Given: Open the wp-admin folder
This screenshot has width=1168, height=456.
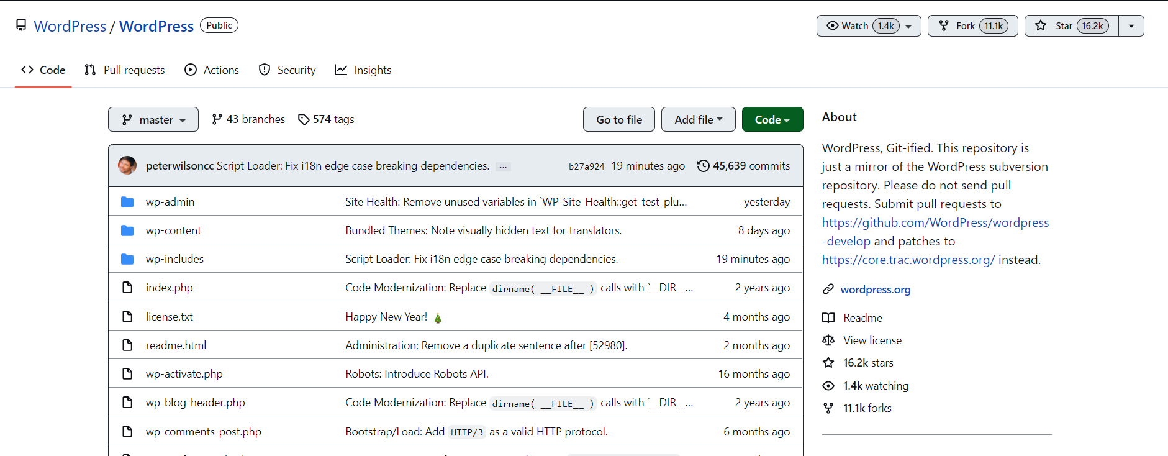Looking at the screenshot, I should pos(170,202).
